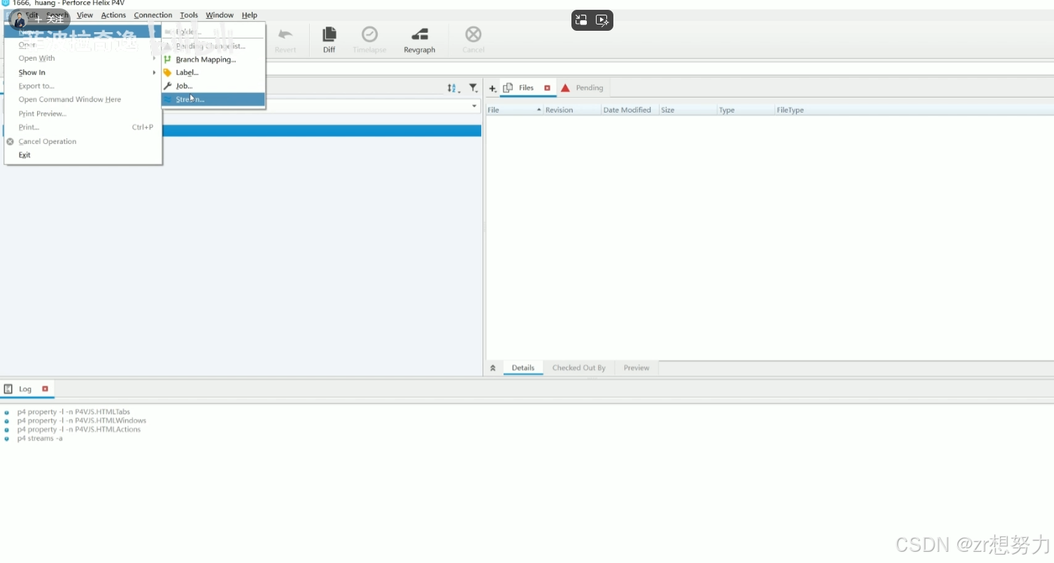Select Open Command Window Here
This screenshot has width=1054, height=563.
coord(83,99)
